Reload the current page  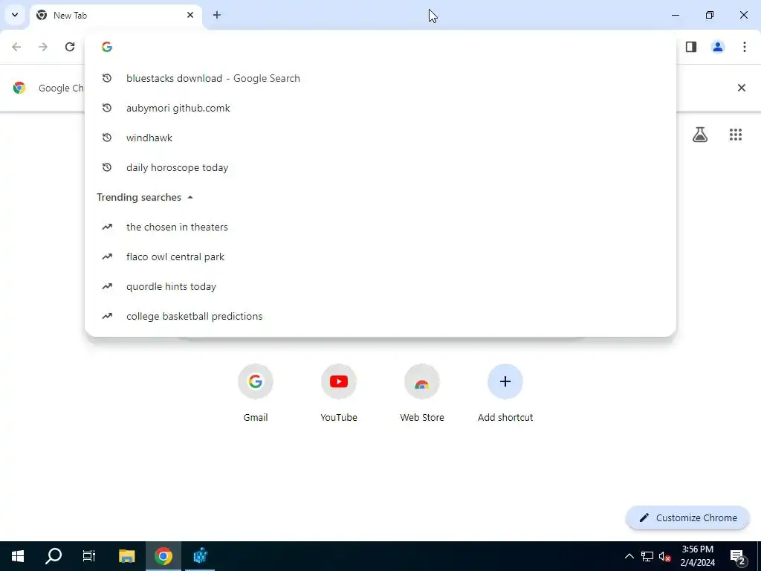point(70,47)
